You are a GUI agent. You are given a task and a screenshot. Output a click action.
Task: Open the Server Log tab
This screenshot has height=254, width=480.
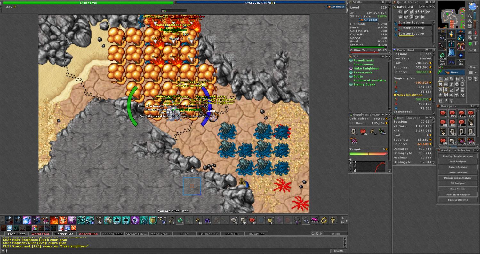point(64,234)
